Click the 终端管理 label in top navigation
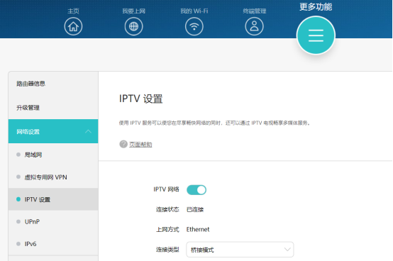This screenshot has height=261, width=393. click(255, 11)
